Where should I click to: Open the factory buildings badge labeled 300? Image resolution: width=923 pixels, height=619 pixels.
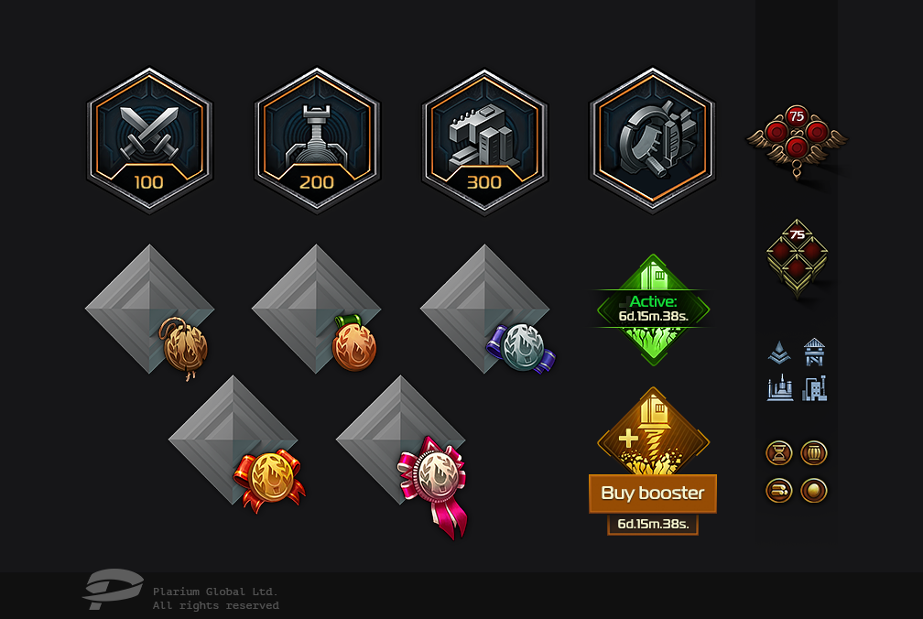(484, 140)
